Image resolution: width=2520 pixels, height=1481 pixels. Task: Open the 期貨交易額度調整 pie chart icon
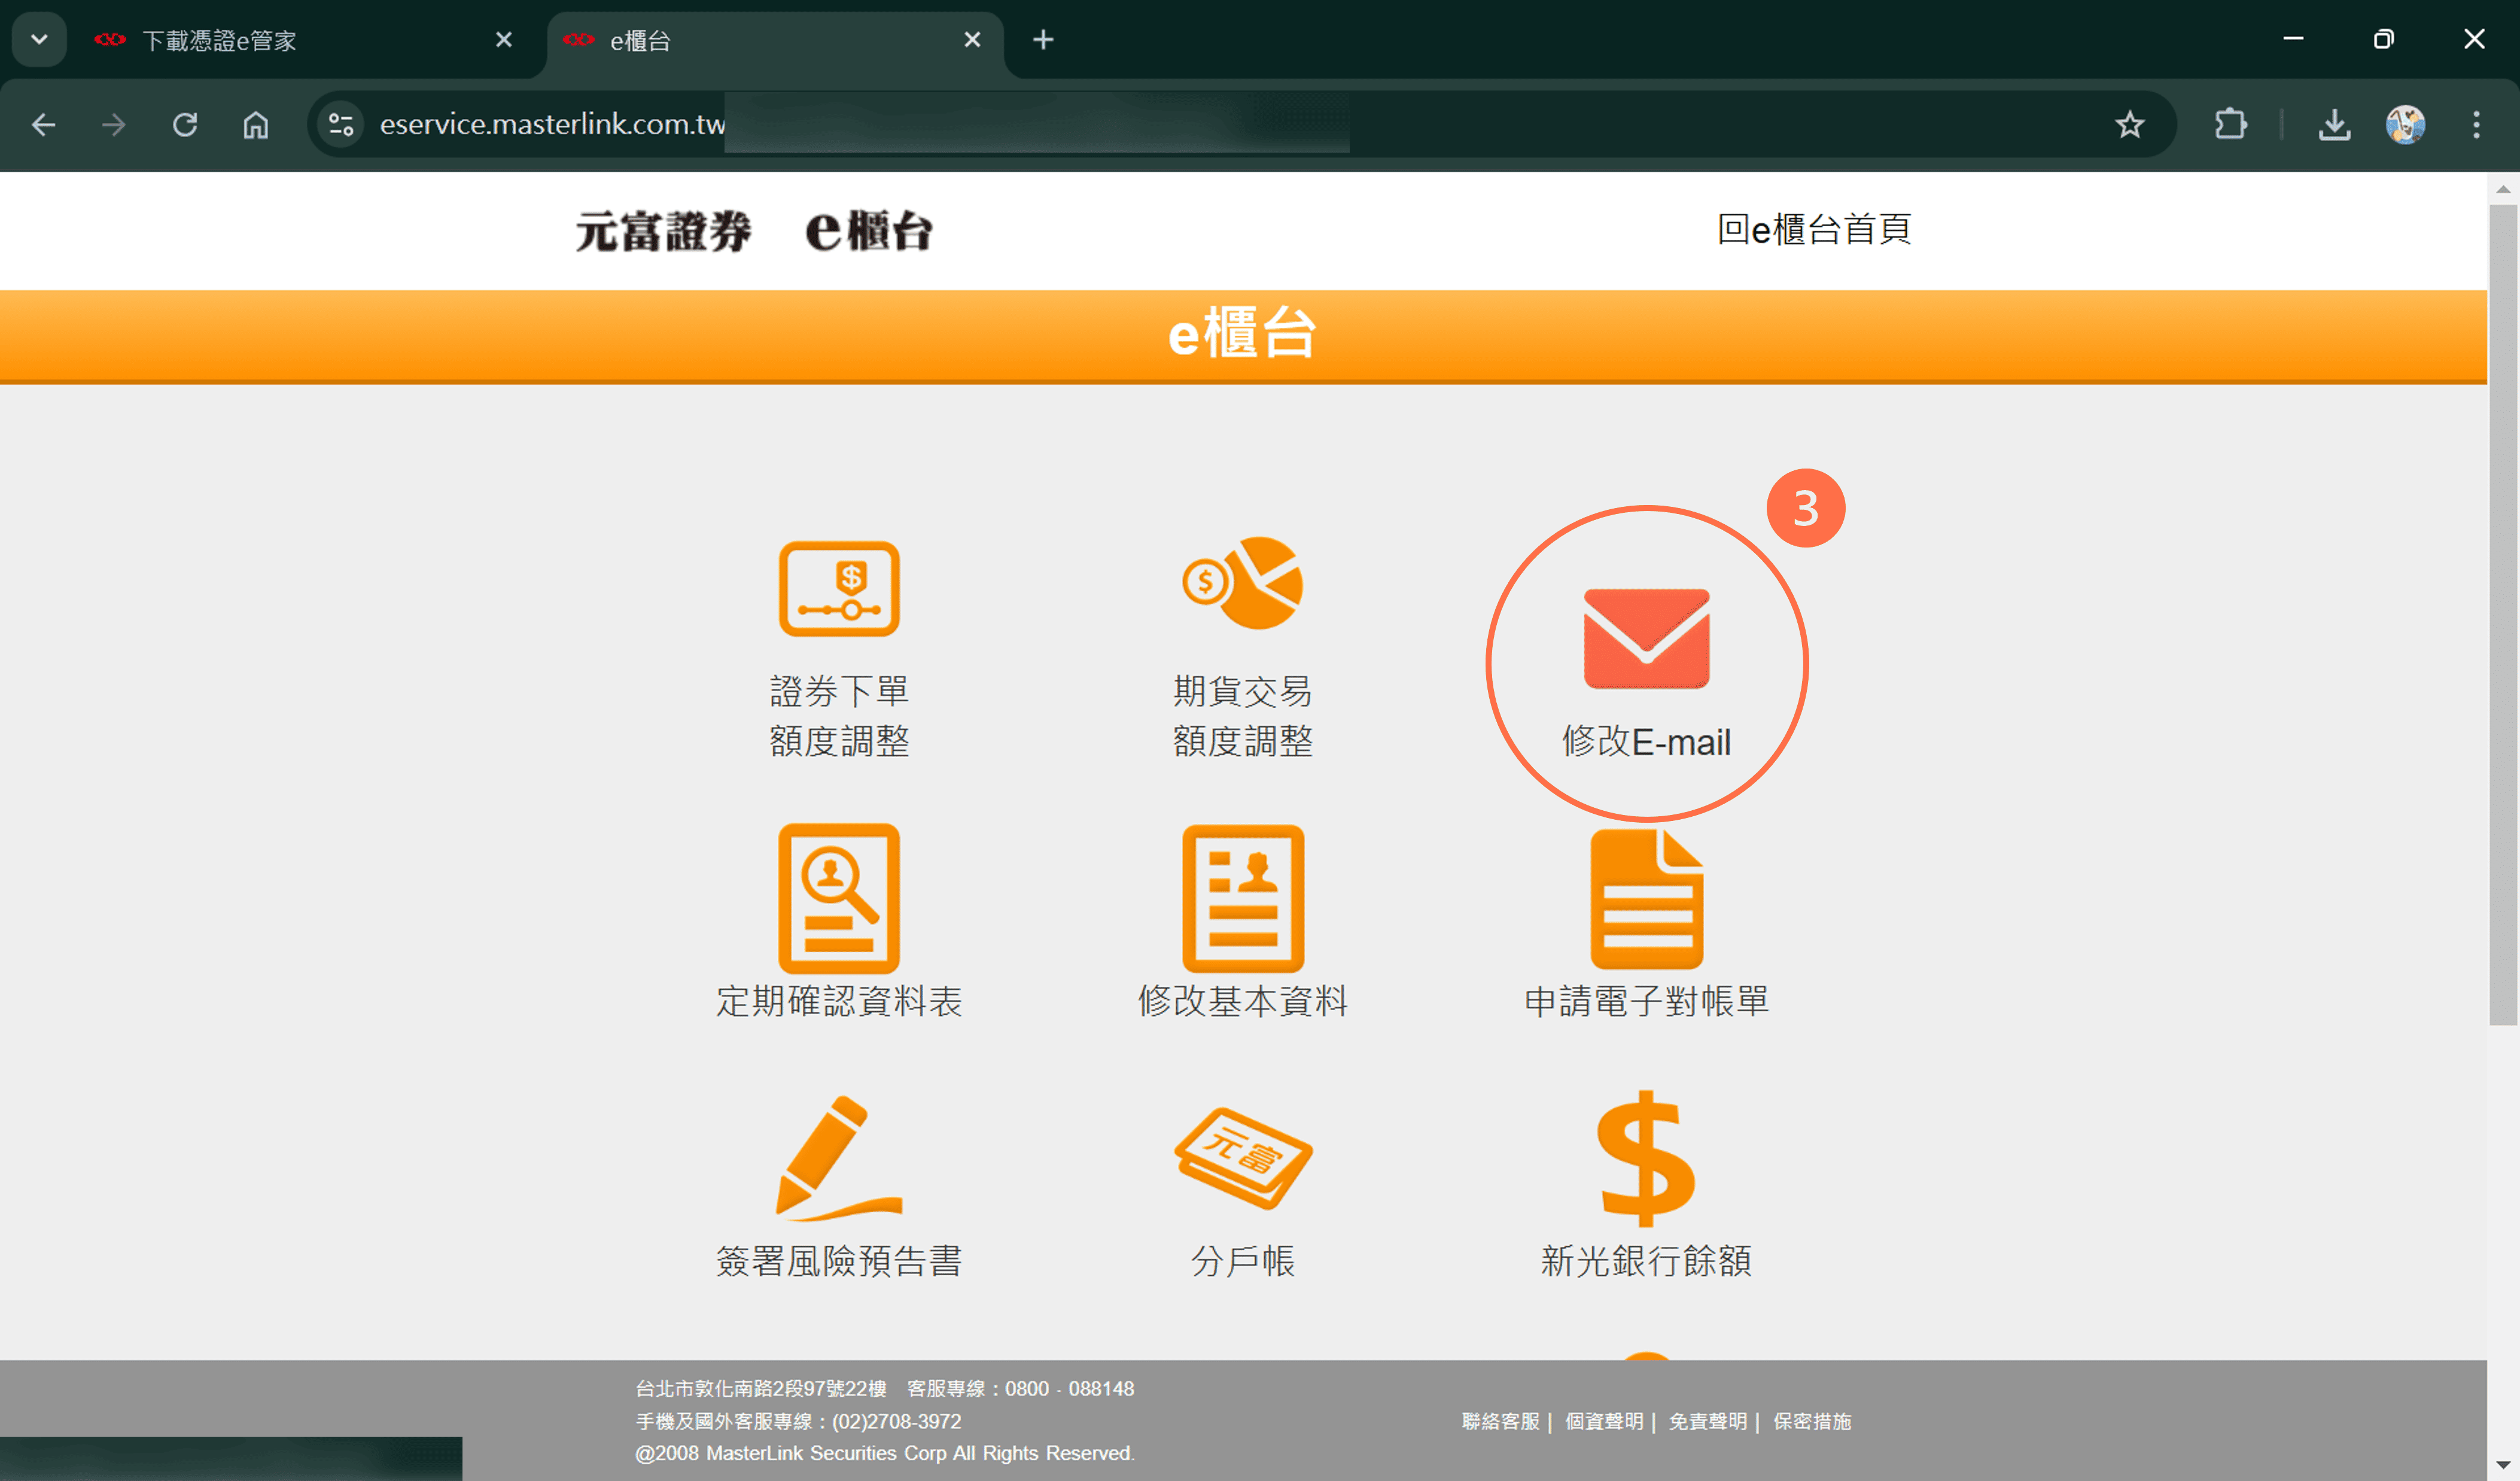[1242, 583]
